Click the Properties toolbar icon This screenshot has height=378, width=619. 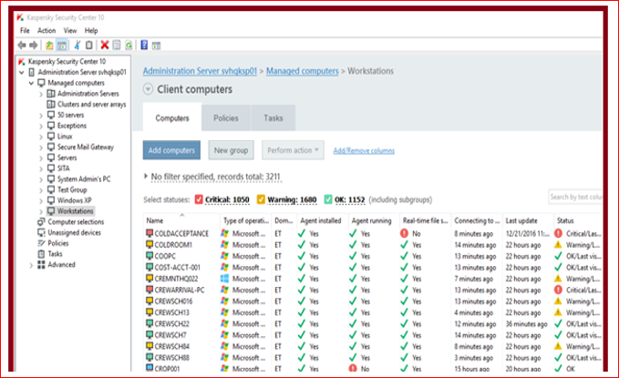(x=117, y=46)
